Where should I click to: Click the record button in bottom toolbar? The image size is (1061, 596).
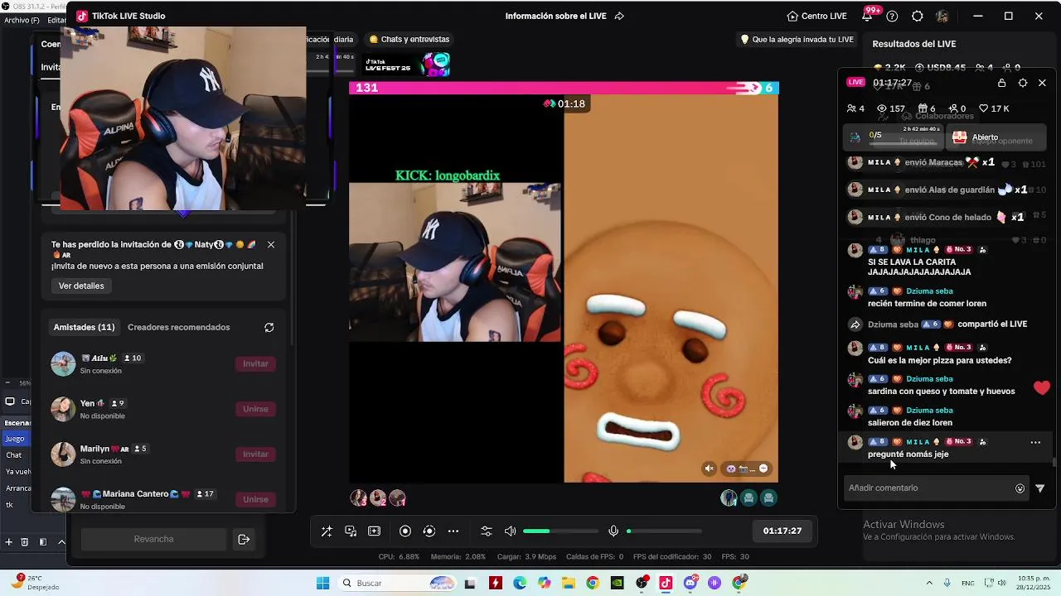click(405, 531)
